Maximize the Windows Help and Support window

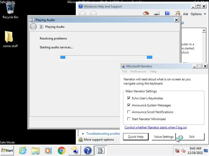tap(198, 6)
